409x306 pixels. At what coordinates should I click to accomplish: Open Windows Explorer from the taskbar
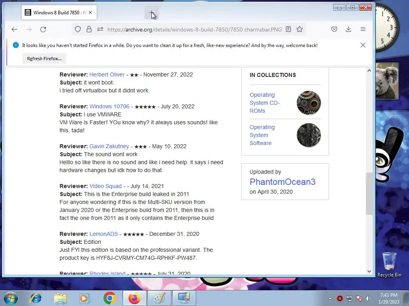coord(60,298)
